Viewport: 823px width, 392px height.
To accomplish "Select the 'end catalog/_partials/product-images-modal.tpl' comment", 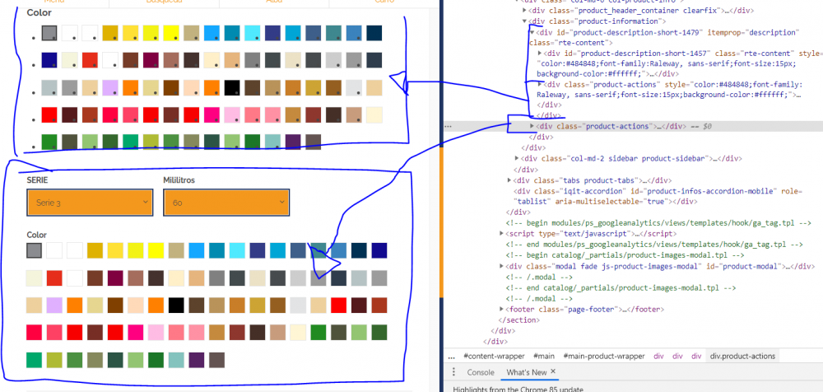I will (x=621, y=287).
